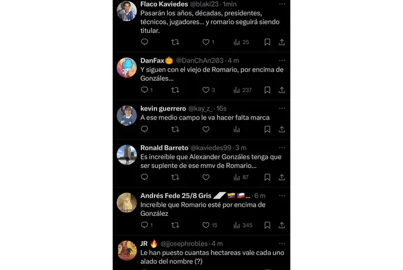
Task: Share Flaco Kaviedes' tweet
Action: [282, 42]
